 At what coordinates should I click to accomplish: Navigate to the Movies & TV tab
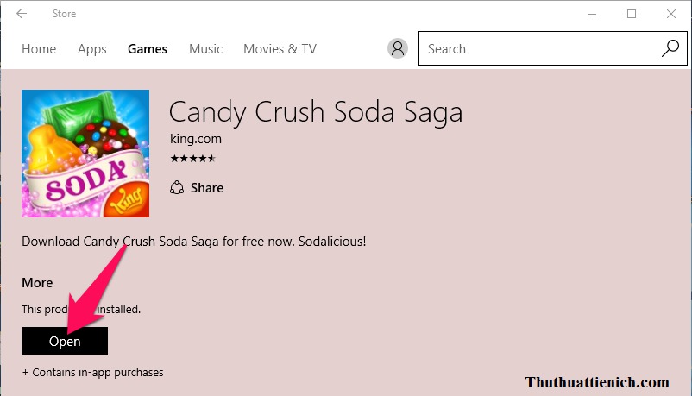click(280, 49)
